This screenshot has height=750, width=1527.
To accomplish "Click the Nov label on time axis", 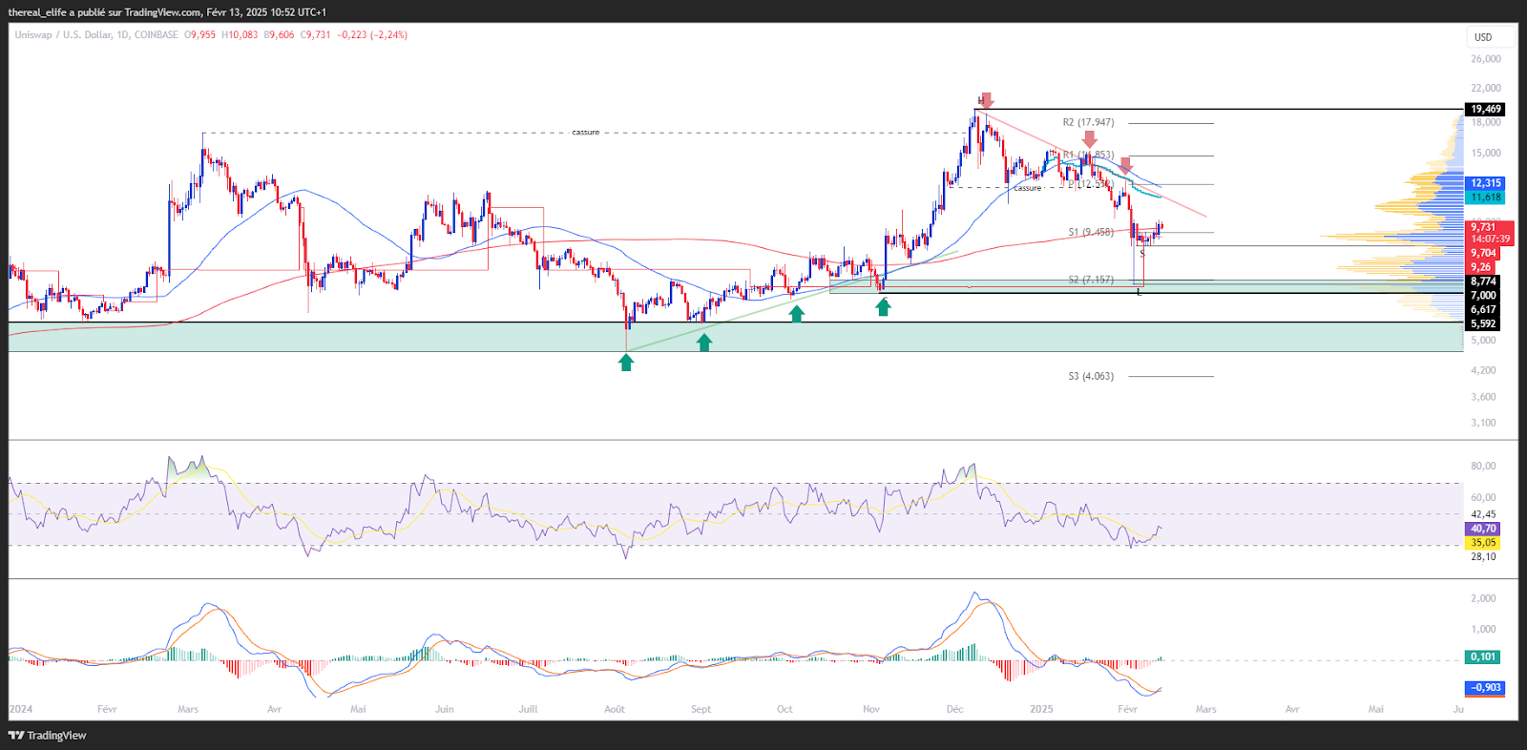I will [871, 710].
